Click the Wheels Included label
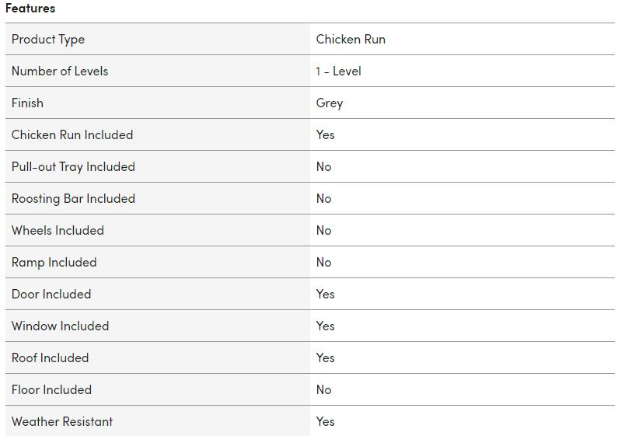621x436 pixels. 58,231
